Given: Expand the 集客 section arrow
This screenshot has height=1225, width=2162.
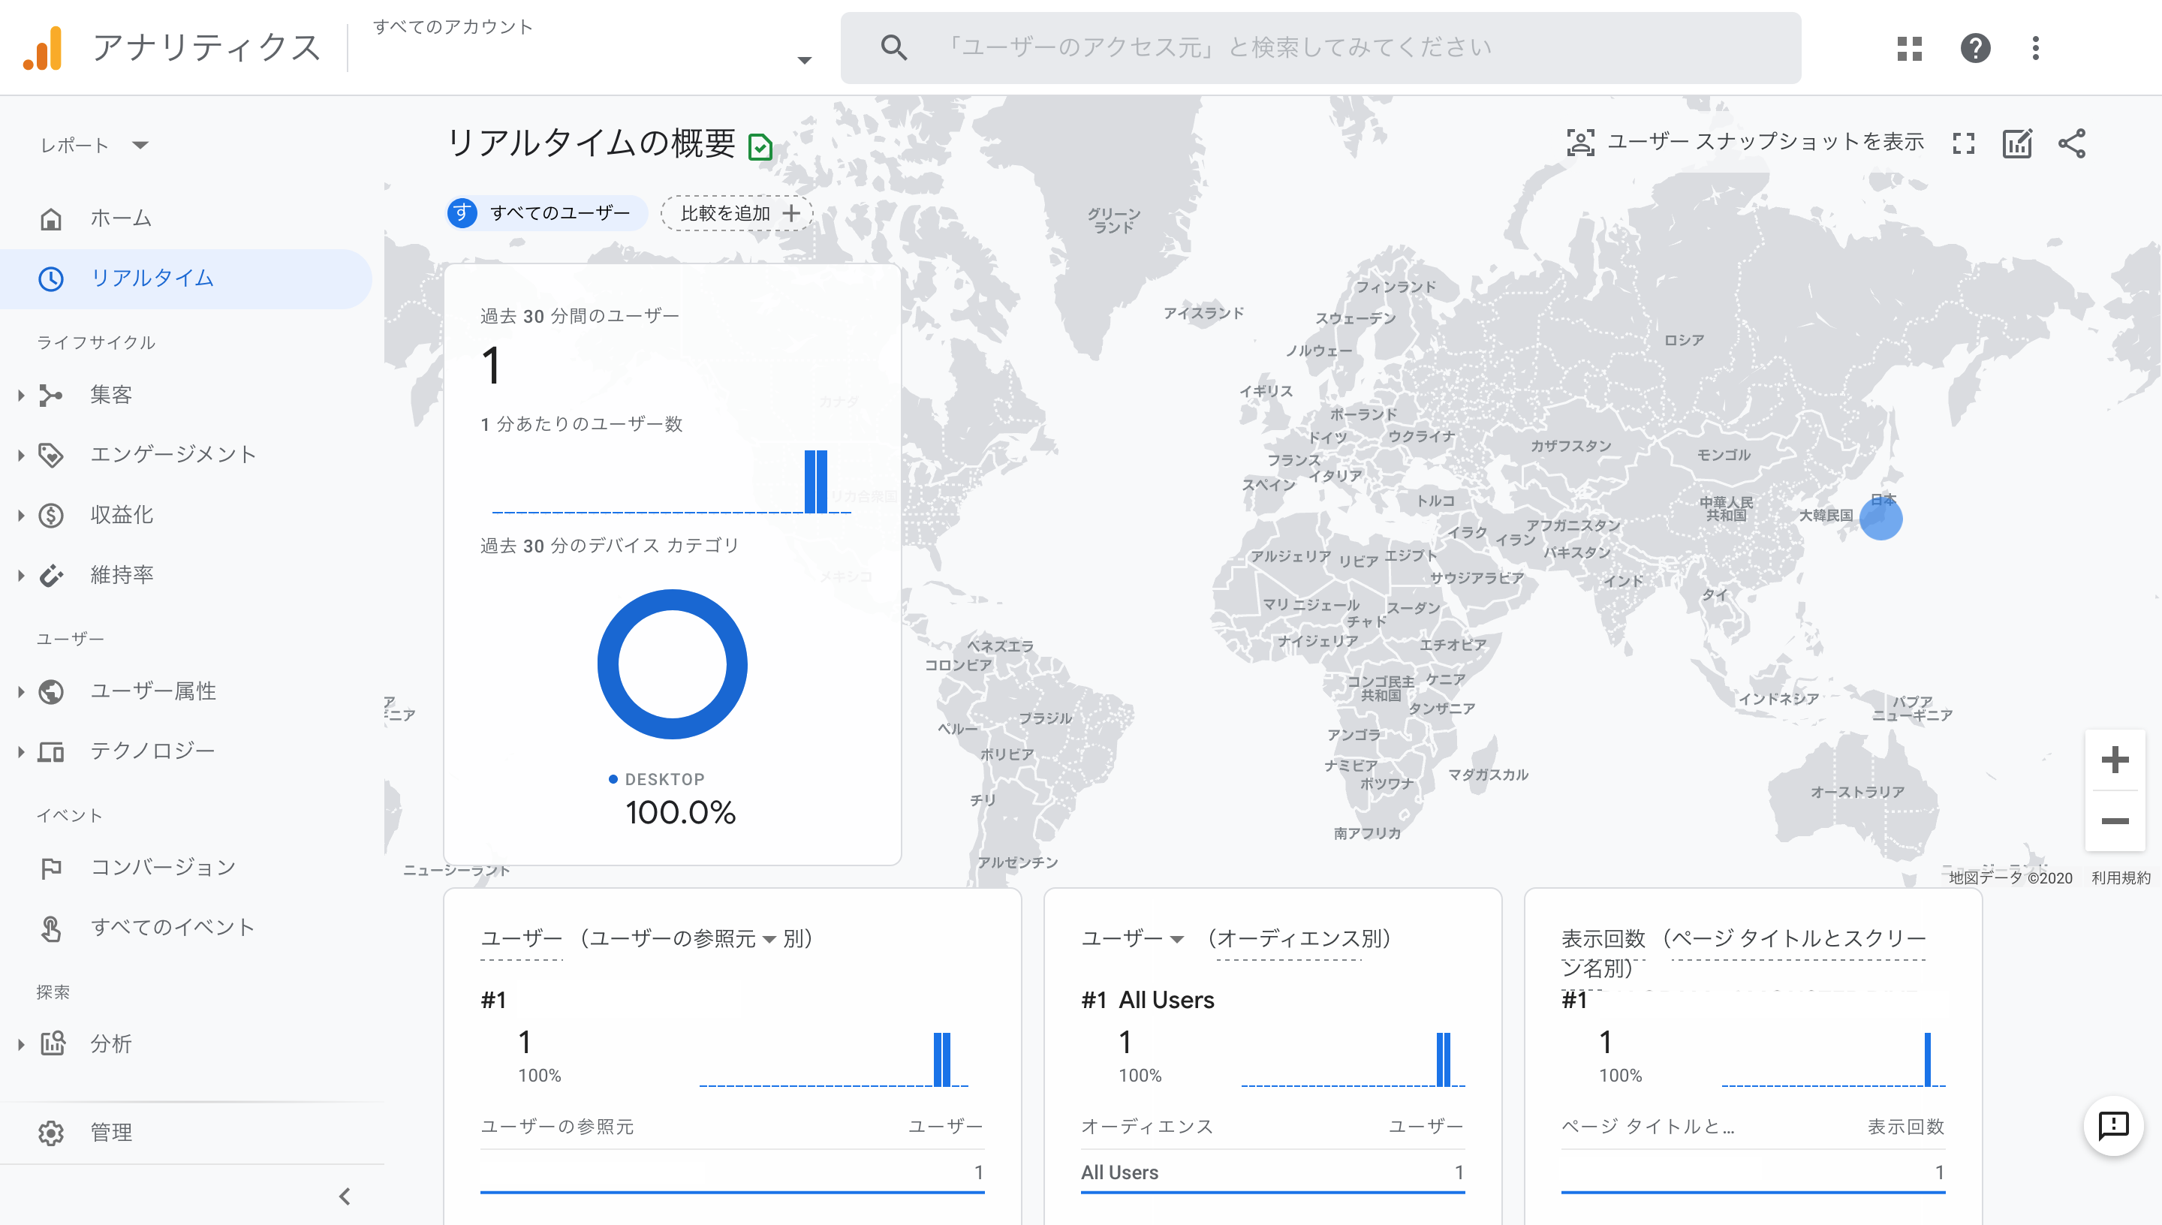Looking at the screenshot, I should click(21, 395).
